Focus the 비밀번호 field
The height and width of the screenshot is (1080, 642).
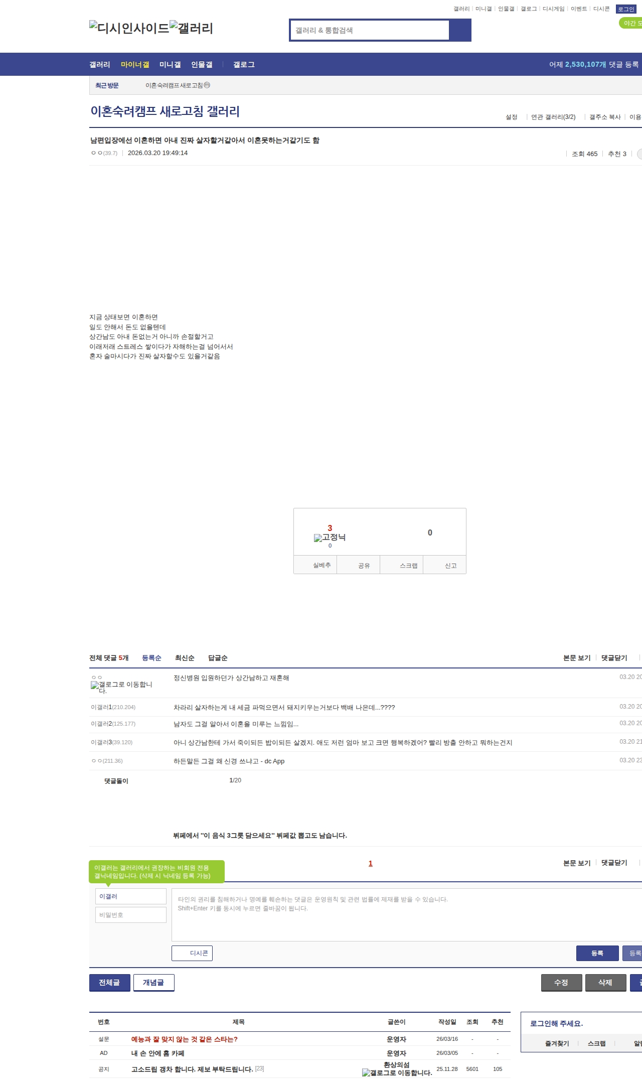pos(131,915)
